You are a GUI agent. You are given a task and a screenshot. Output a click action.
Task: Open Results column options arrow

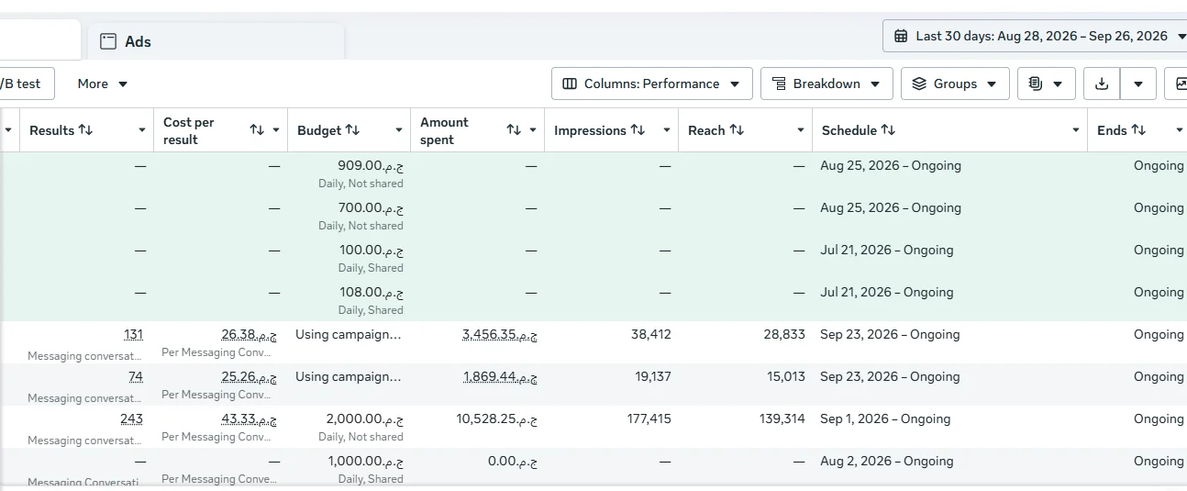click(x=141, y=130)
